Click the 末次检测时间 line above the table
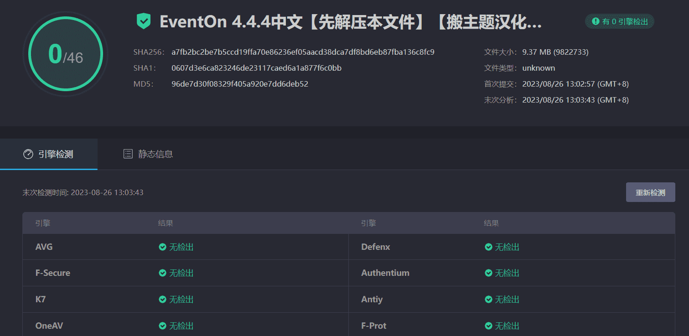689x336 pixels. click(83, 192)
